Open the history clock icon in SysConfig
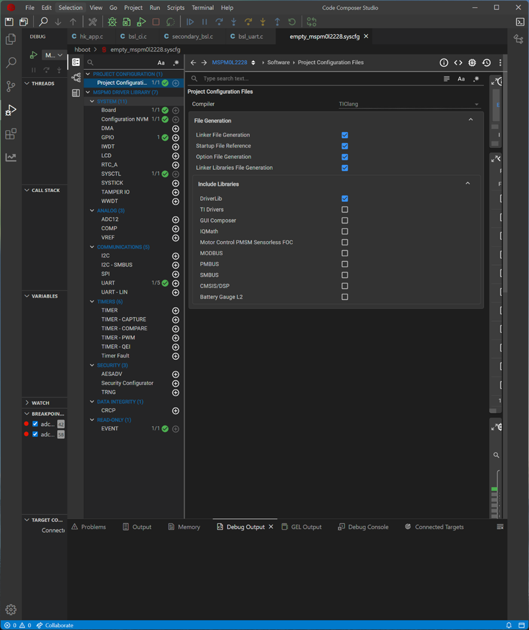The height and width of the screenshot is (630, 529). [487, 63]
